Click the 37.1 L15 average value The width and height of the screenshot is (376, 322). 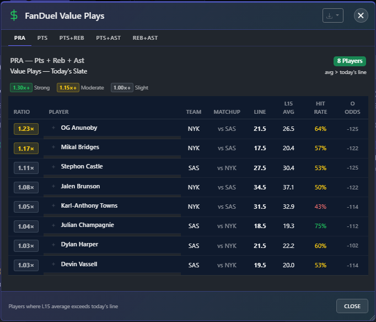pyautogui.click(x=288, y=187)
